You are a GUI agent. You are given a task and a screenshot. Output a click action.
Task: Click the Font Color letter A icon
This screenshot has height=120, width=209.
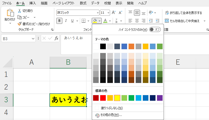pyautogui.click(x=105, y=21)
